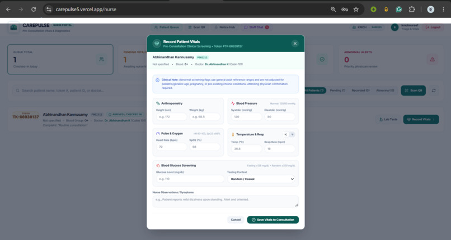The height and width of the screenshot is (240, 451).
Task: Click the Temperature thermometer icon
Action: coord(233,134)
